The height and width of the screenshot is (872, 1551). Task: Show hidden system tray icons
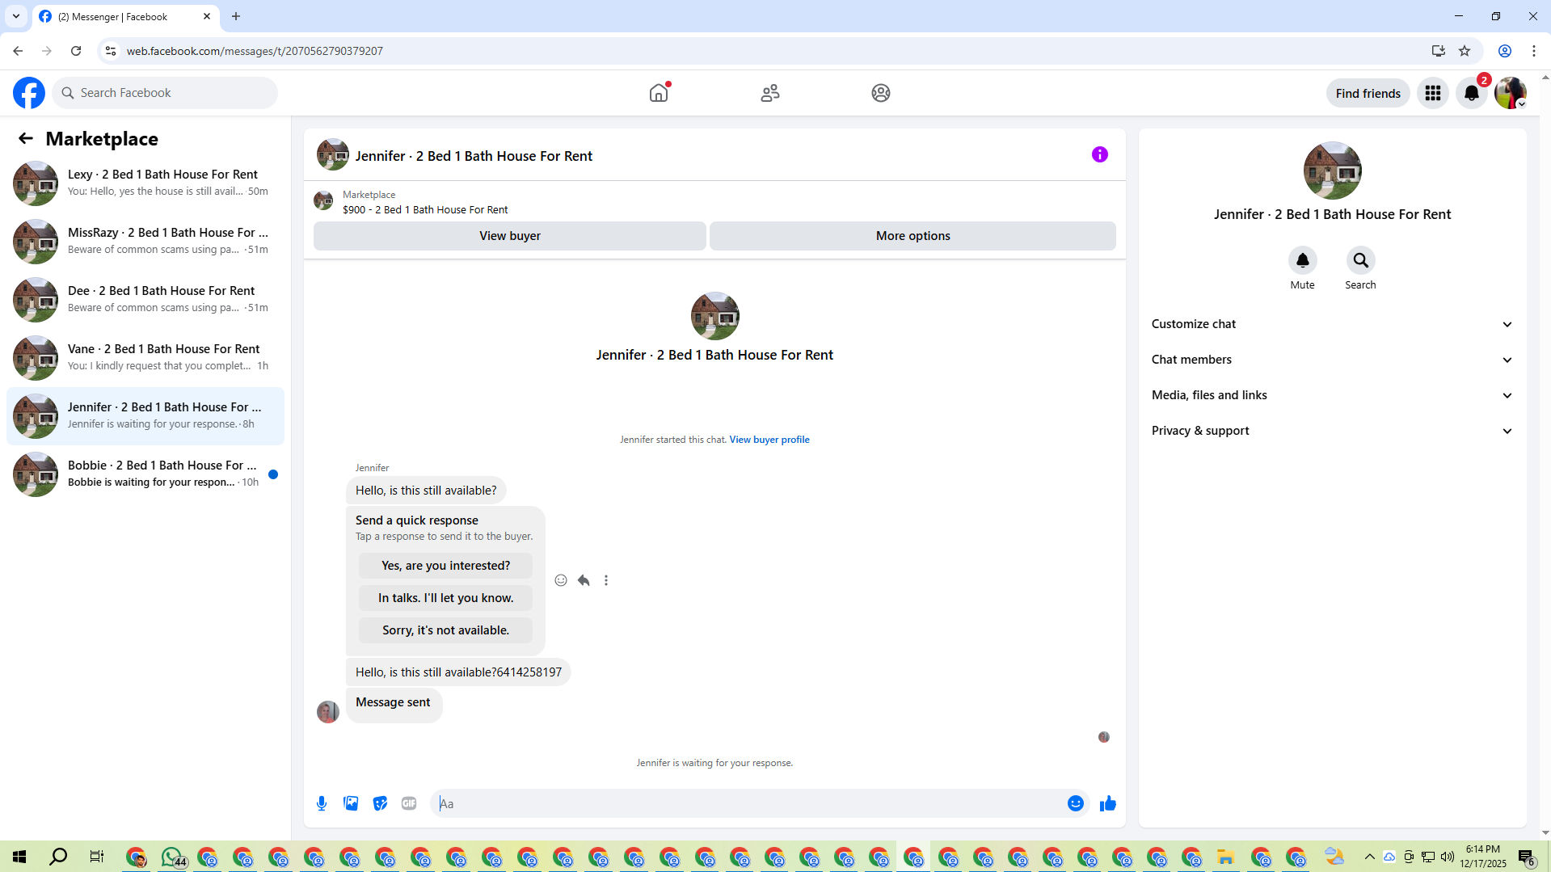click(x=1369, y=857)
